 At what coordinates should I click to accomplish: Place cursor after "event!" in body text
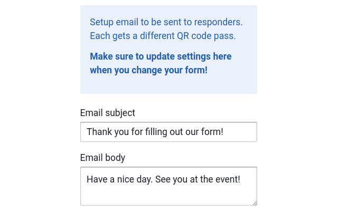click(240, 179)
